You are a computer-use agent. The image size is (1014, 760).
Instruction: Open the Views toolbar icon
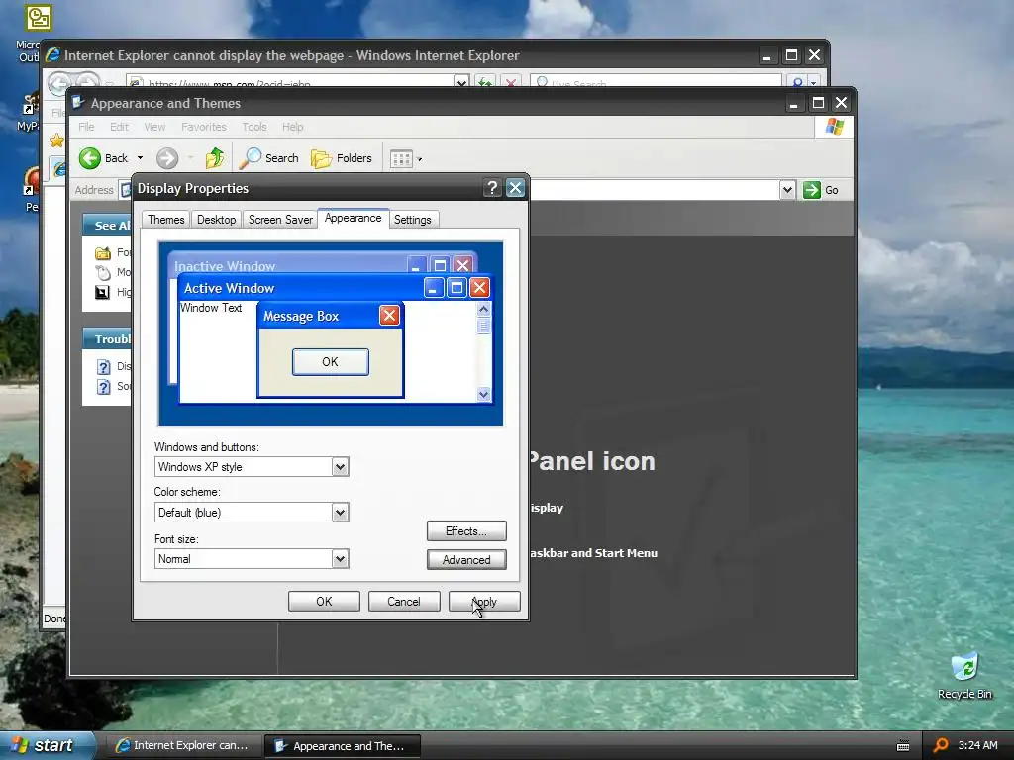(x=402, y=159)
